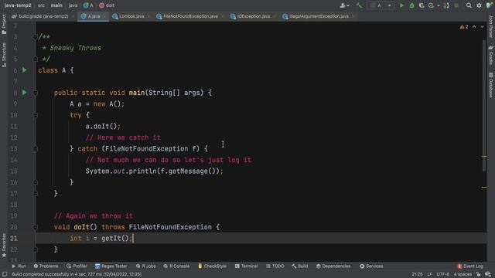495x278 pixels.
Task: Run with Coverage icon in toolbar
Action: (422, 5)
